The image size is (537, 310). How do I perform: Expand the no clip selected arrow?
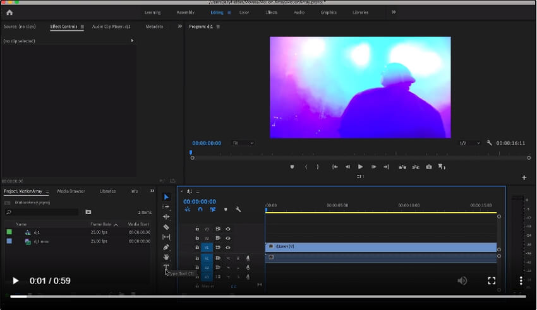132,40
